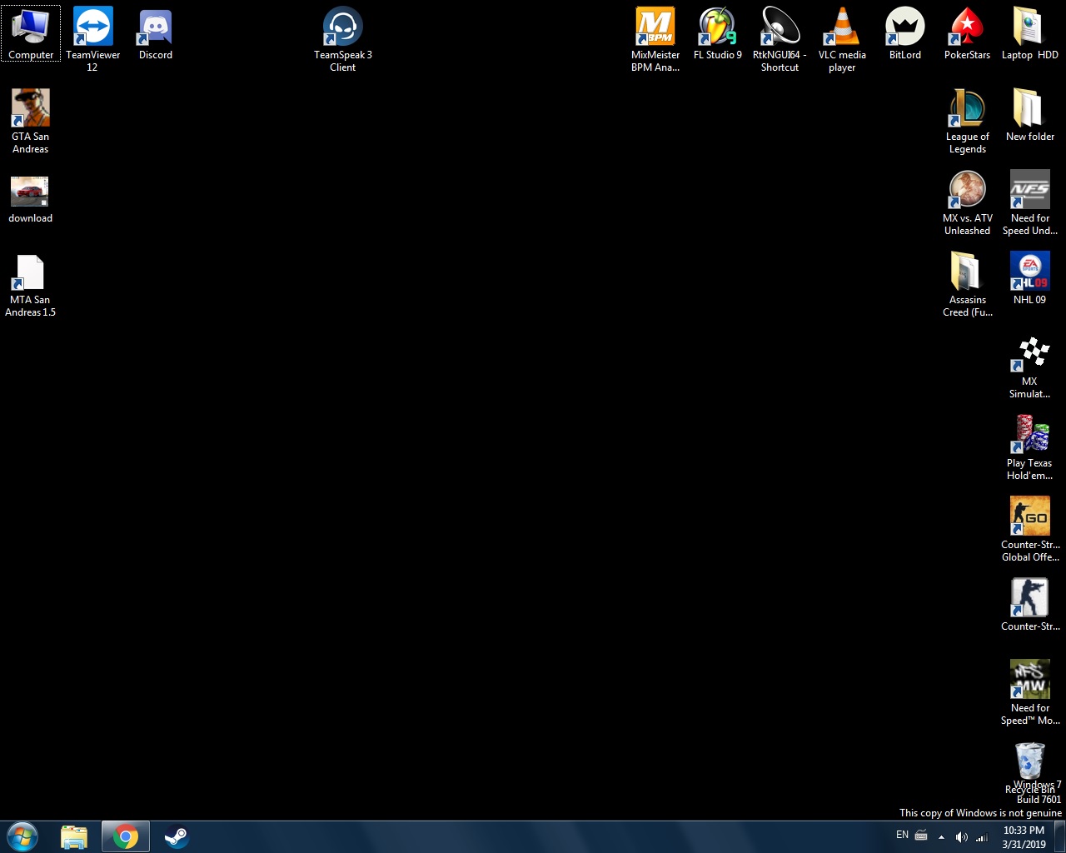1066x853 pixels.
Task: Open Windows Explorer from the taskbar
Action: (x=74, y=837)
